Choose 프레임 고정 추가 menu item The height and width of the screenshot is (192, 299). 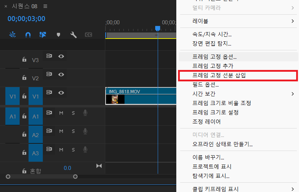point(238,66)
